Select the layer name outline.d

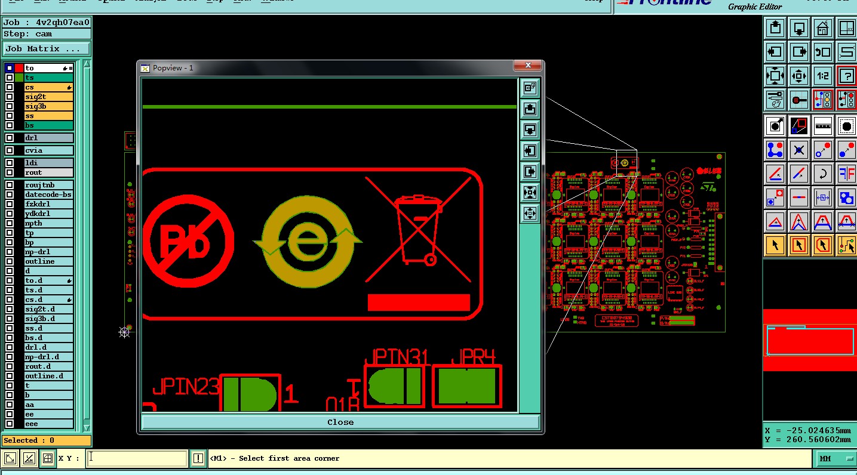pos(49,376)
